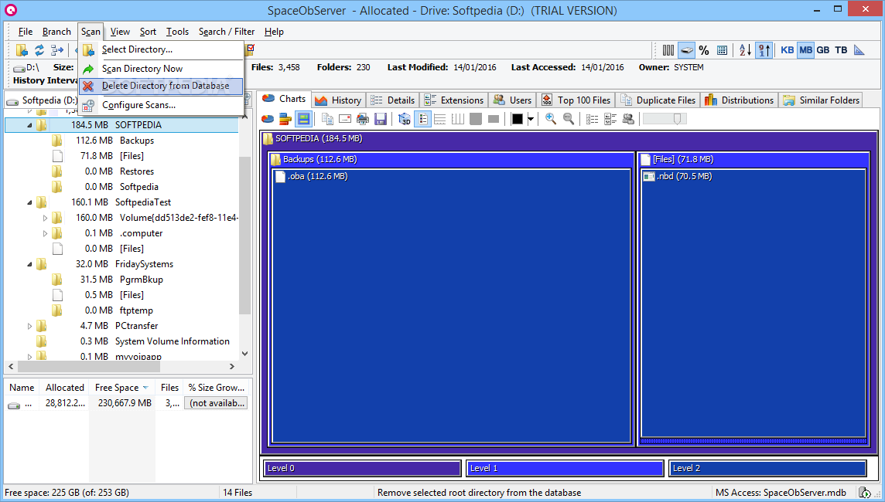Image resolution: width=885 pixels, height=502 pixels.
Task: Click the expand branch toolbar icon
Action: [x=57, y=50]
